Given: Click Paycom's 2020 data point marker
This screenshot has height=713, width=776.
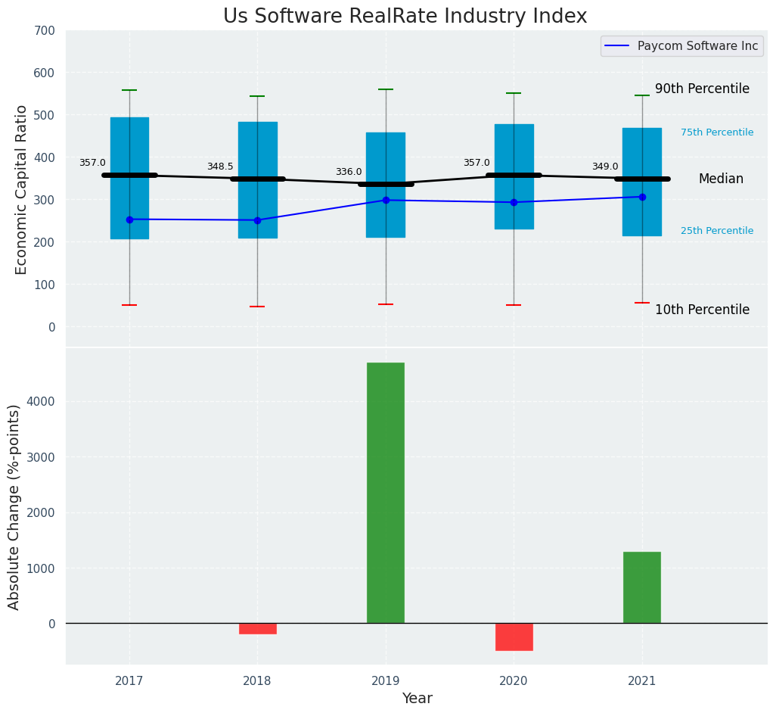Looking at the screenshot, I should tap(514, 202).
